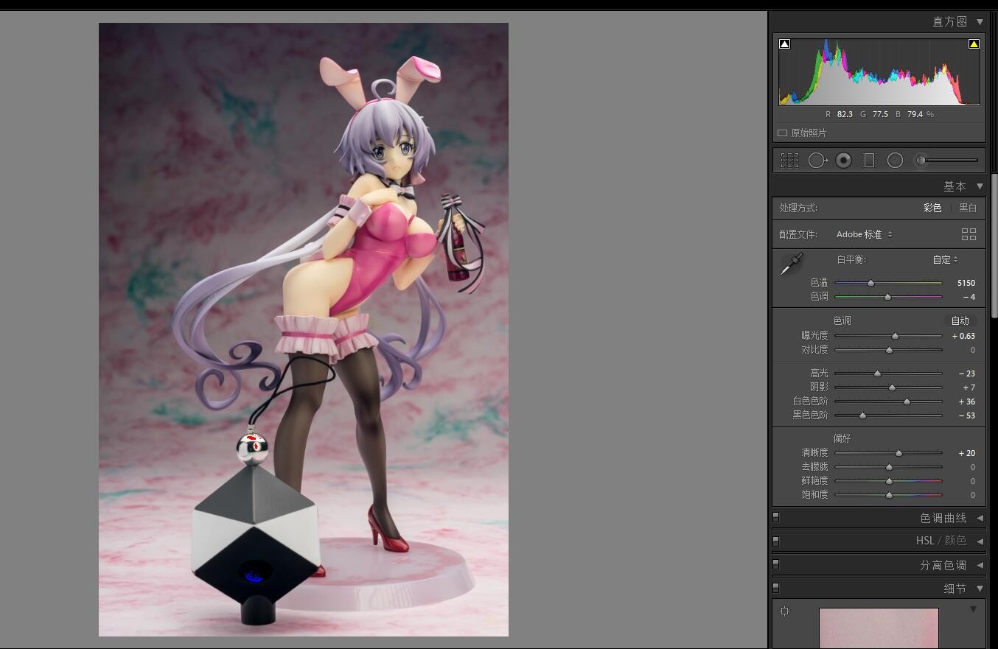Select 彩色 treatment mode
This screenshot has width=998, height=649.
(x=932, y=208)
